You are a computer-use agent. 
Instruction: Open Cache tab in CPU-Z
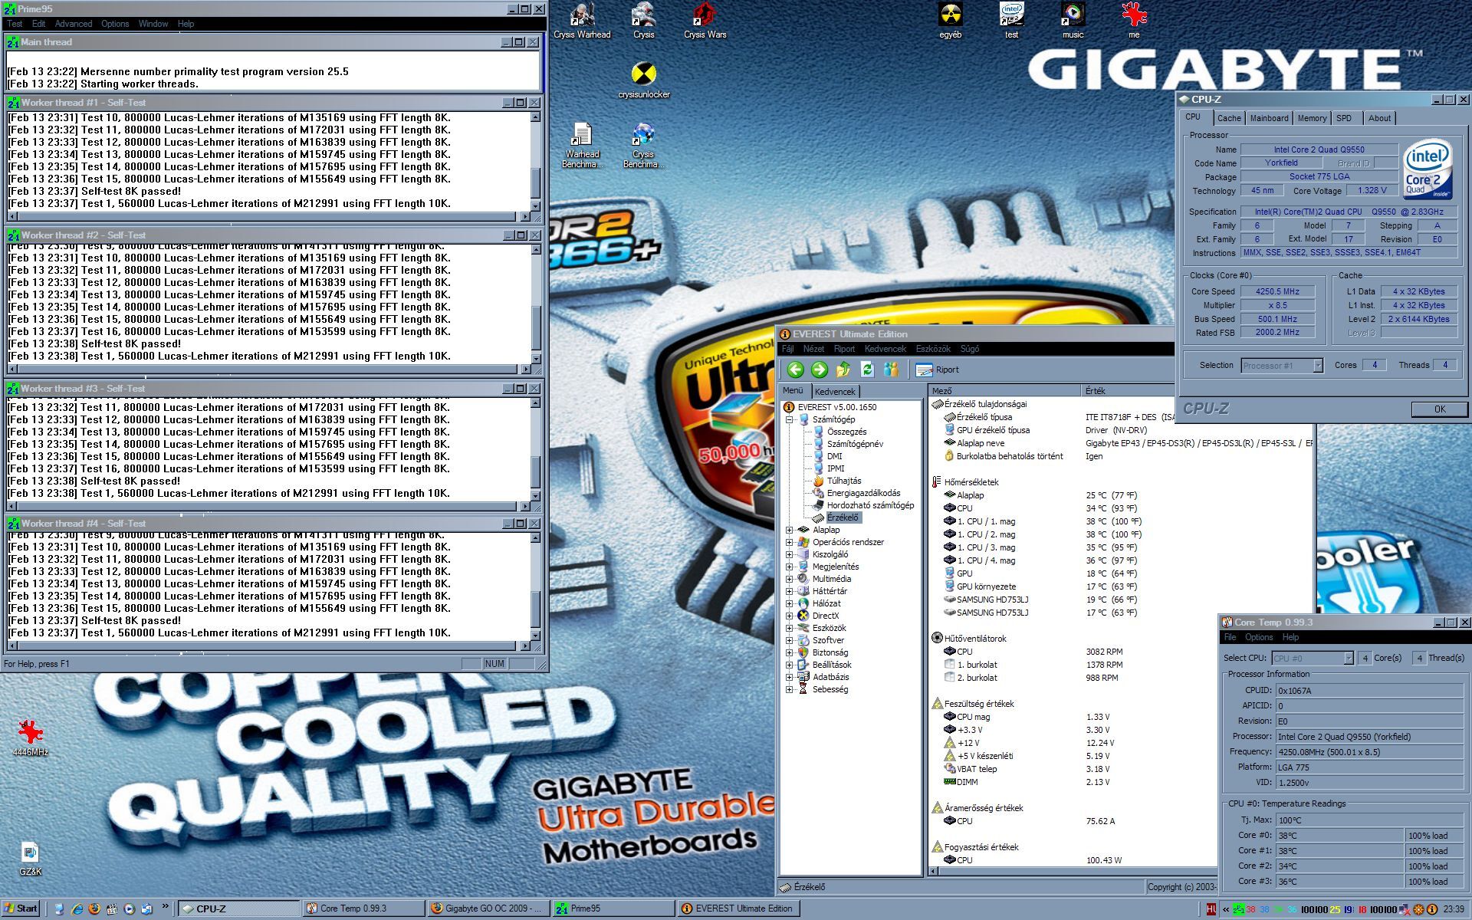coord(1229,118)
